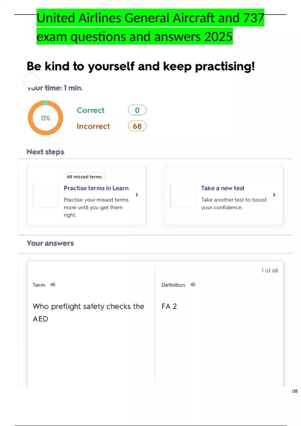Click the Take a new test thumbnail image
The width and height of the screenshot is (301, 426).
pos(183,195)
